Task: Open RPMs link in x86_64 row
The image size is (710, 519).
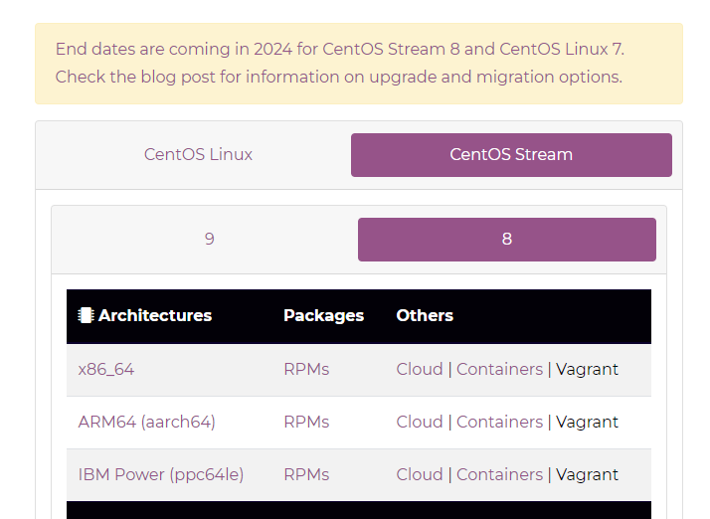Action: click(306, 370)
